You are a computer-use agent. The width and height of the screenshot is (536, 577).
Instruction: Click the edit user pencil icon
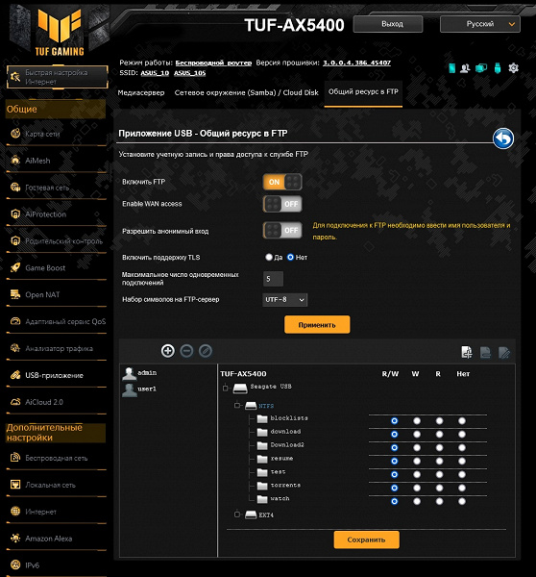206,351
